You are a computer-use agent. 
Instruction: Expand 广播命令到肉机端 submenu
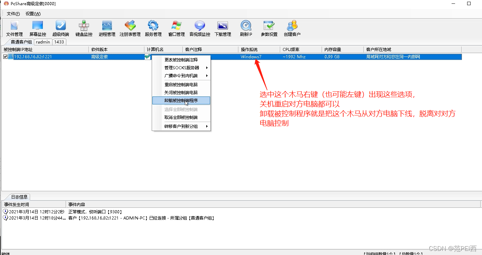coord(181,75)
